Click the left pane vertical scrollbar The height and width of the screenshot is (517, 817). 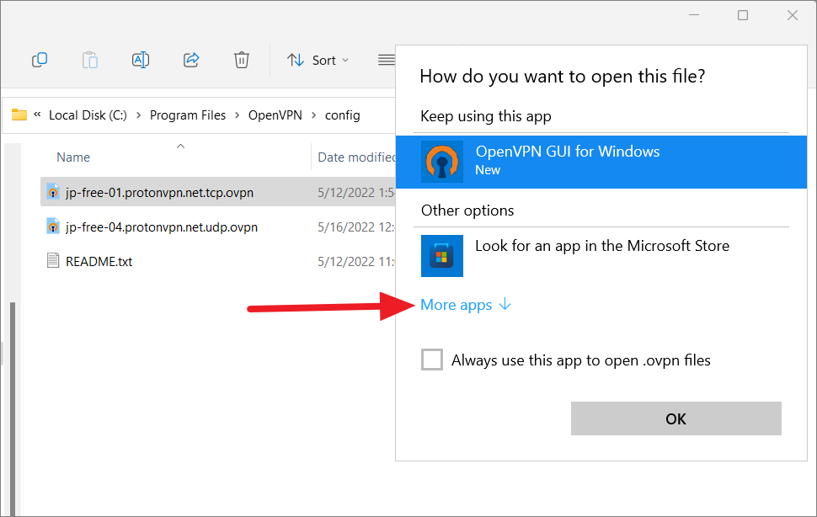(x=12, y=379)
